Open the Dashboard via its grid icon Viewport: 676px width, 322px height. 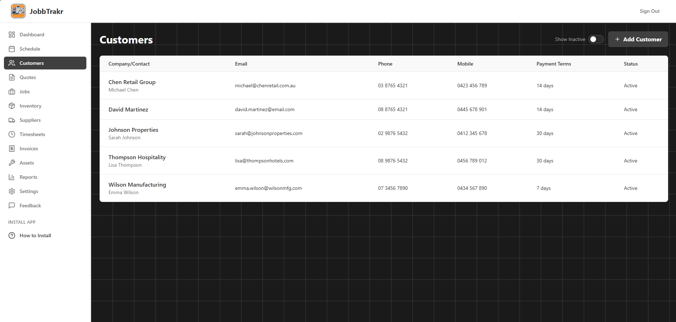[12, 35]
